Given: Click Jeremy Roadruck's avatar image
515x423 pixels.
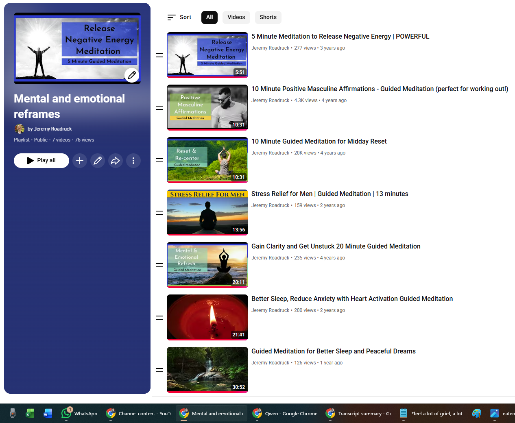Looking at the screenshot, I should (20, 129).
